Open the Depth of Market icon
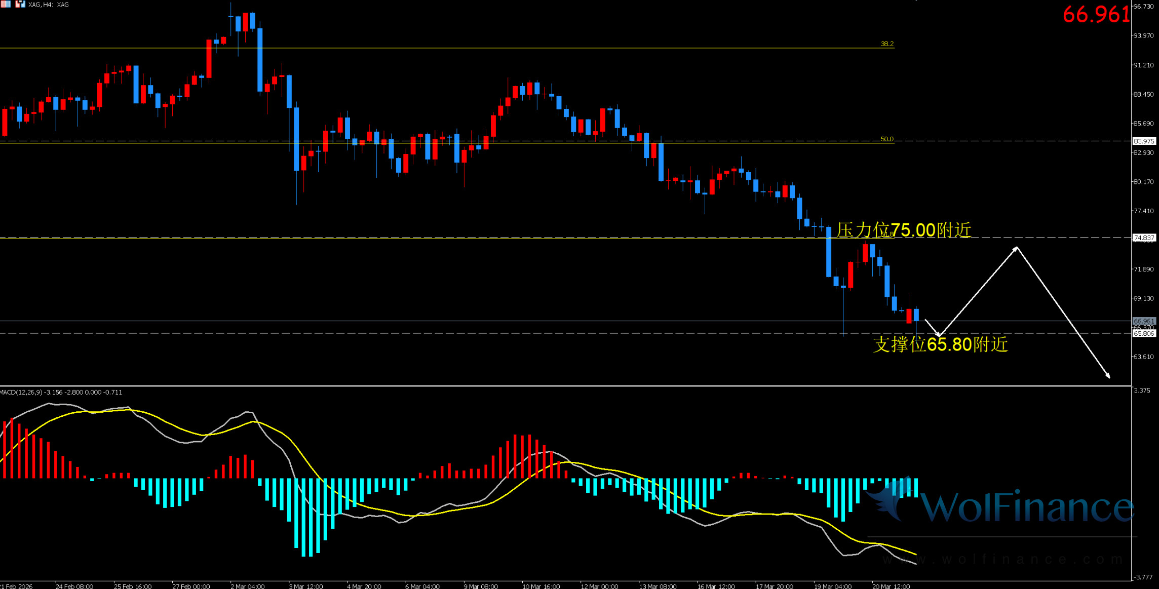Image resolution: width=1159 pixels, height=589 pixels. (6, 4)
